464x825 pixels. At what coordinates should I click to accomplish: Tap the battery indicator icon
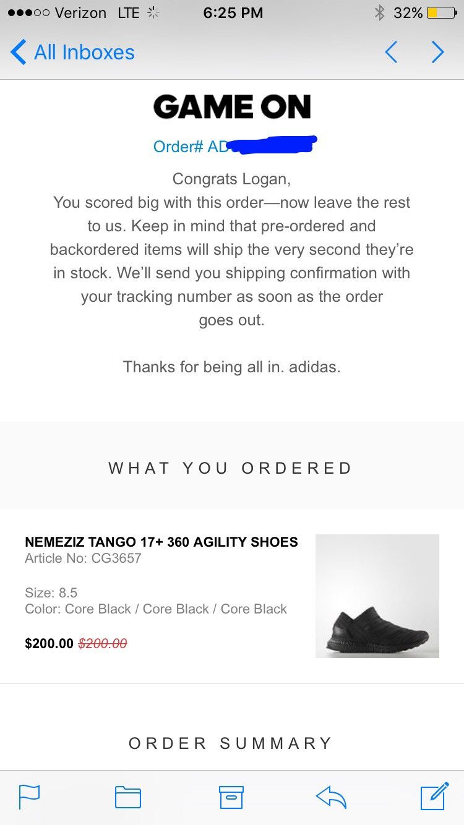tap(441, 12)
